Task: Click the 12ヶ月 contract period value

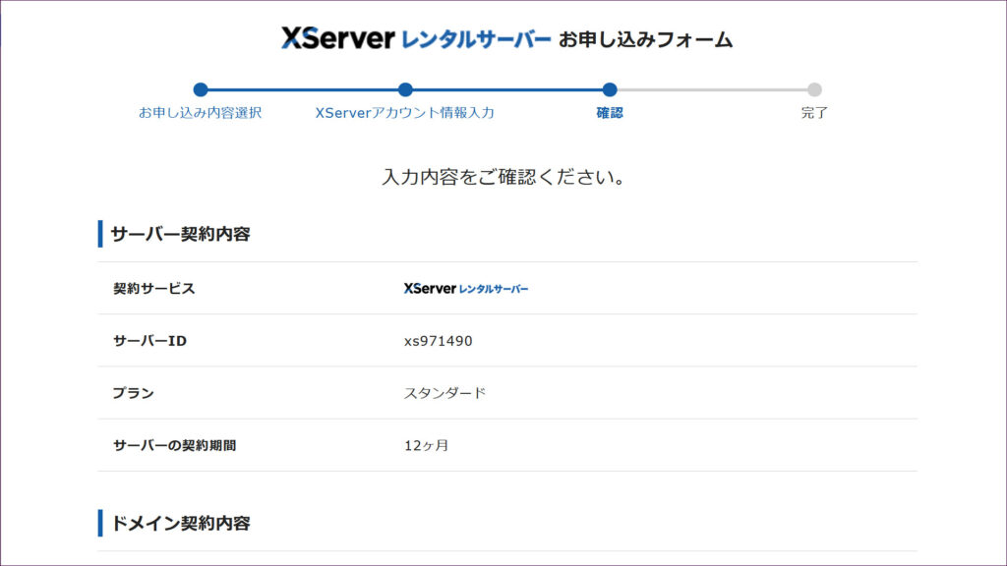Action: pos(426,445)
